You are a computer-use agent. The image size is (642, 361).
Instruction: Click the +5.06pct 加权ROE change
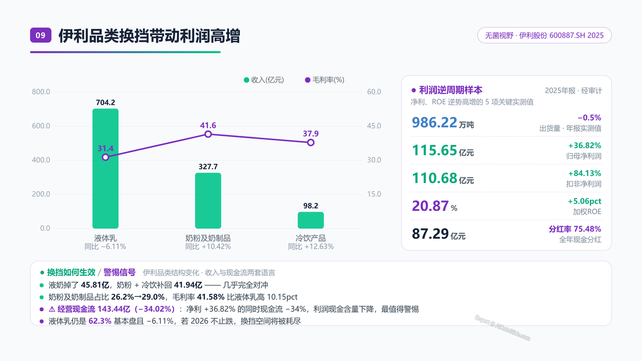tap(584, 201)
